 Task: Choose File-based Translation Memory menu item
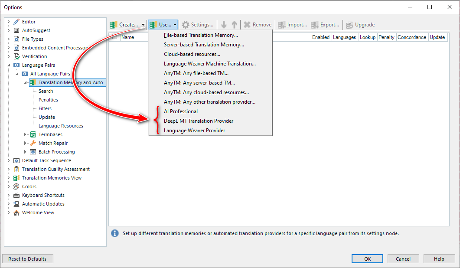coord(210,35)
